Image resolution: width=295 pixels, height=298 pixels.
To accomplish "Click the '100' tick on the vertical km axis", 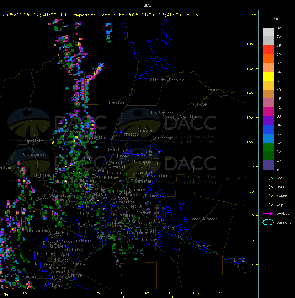I will tap(250, 142).
